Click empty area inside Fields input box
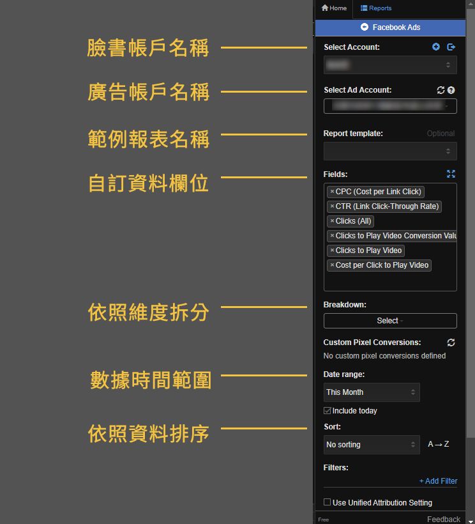Image resolution: width=475 pixels, height=524 pixels. 390,281
